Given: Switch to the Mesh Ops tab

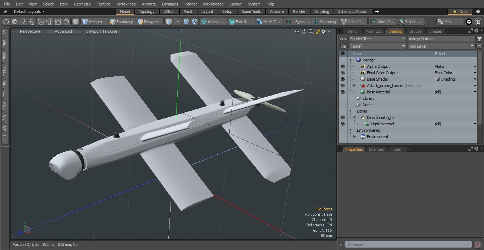Looking at the screenshot, I should tap(374, 31).
